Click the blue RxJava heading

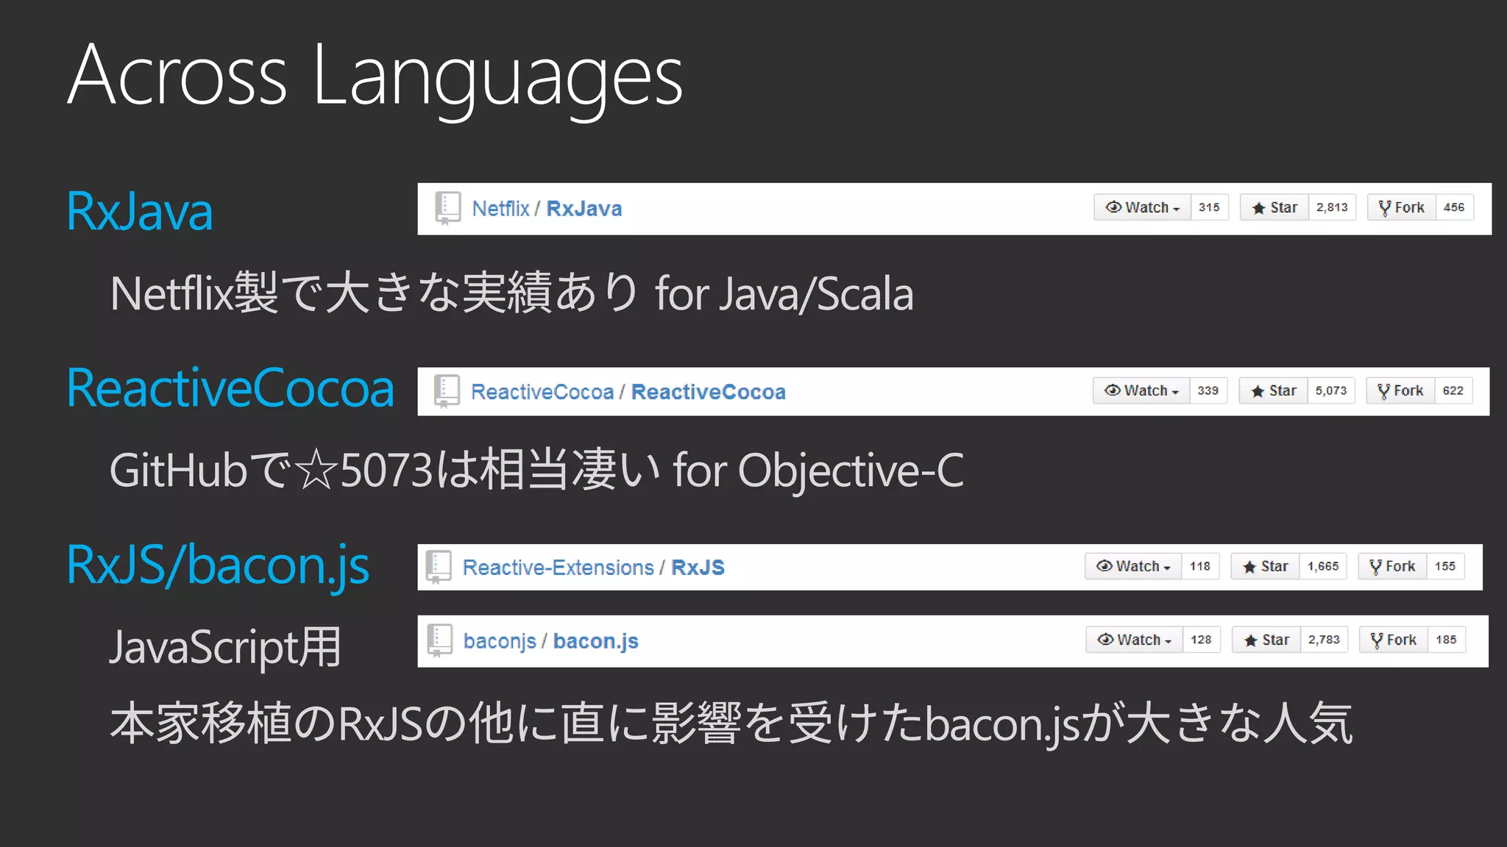140,212
